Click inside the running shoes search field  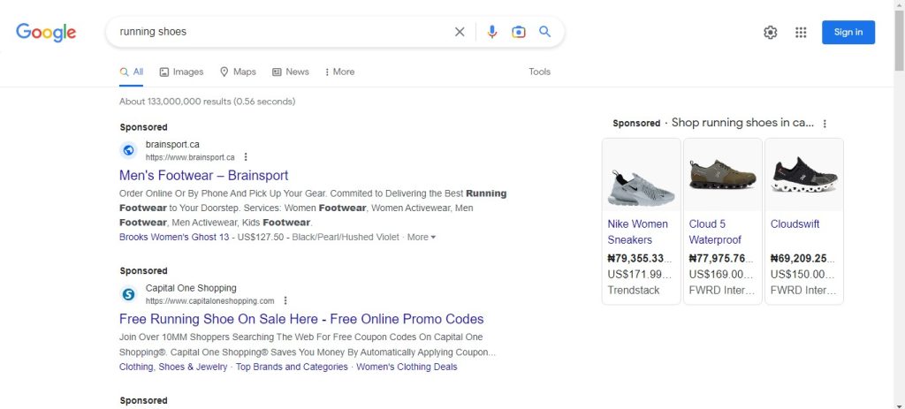pos(283,33)
